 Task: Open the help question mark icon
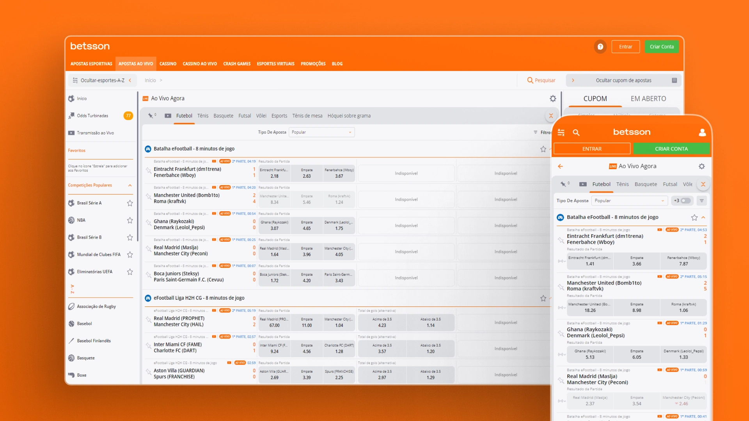600,47
